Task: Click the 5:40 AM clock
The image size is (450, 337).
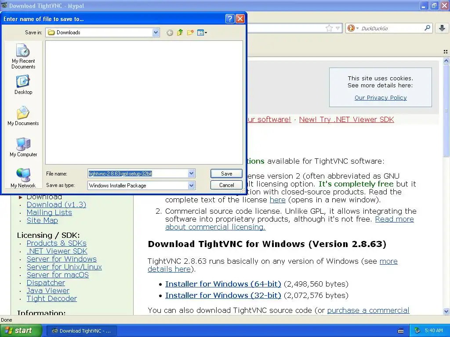Action: click(434, 330)
